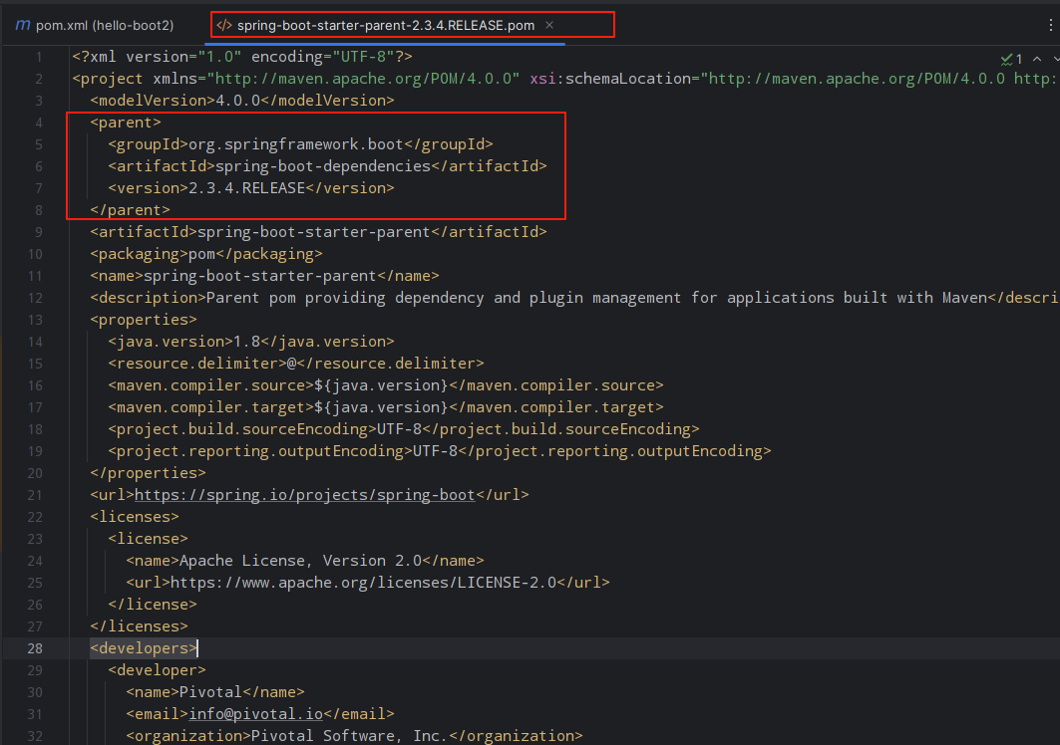Click info@pivotal.io email link
Viewport: 1060px width, 745px height.
point(255,713)
